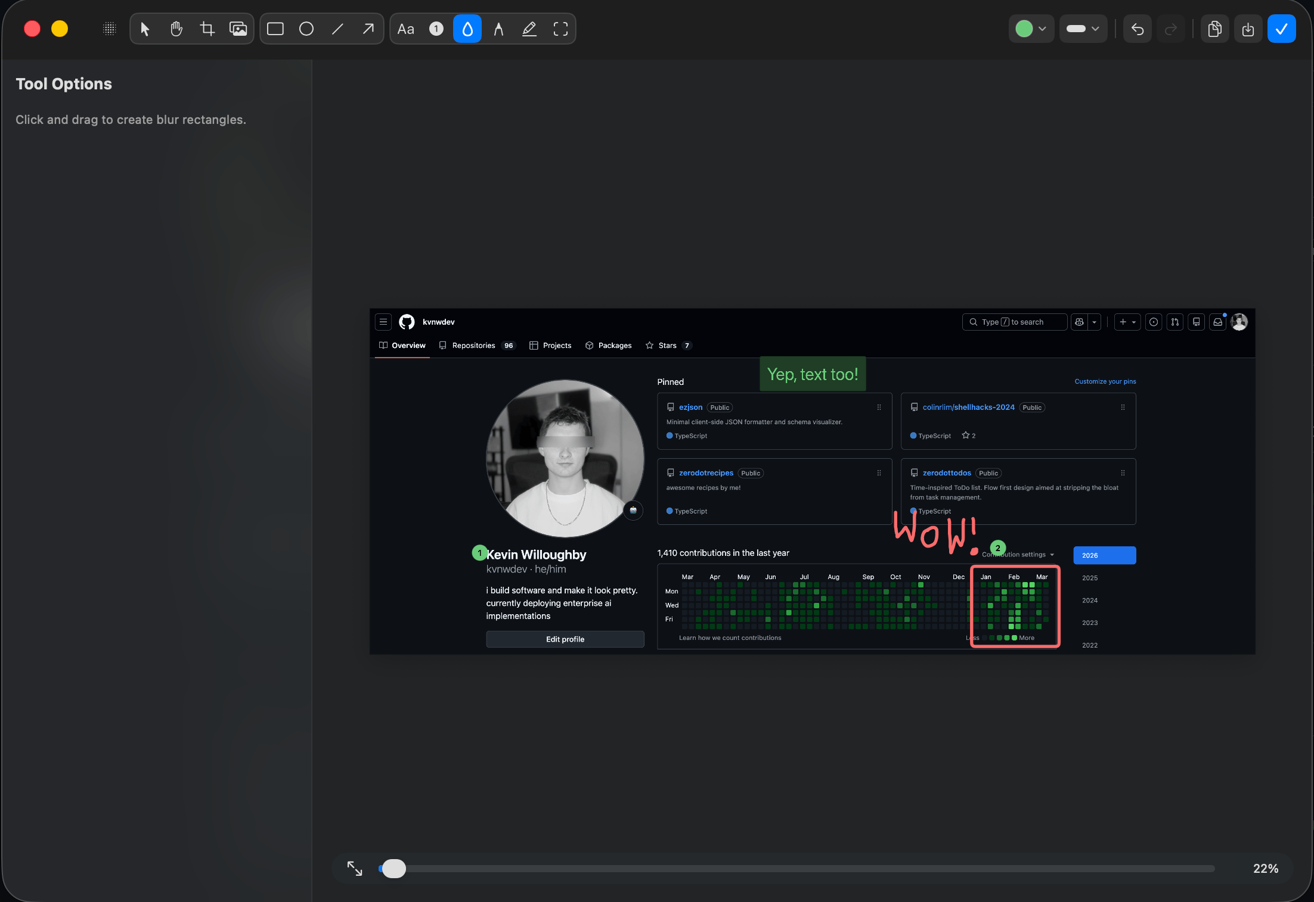The height and width of the screenshot is (902, 1314).
Task: Open the stroke width dropdown
Action: [1083, 29]
